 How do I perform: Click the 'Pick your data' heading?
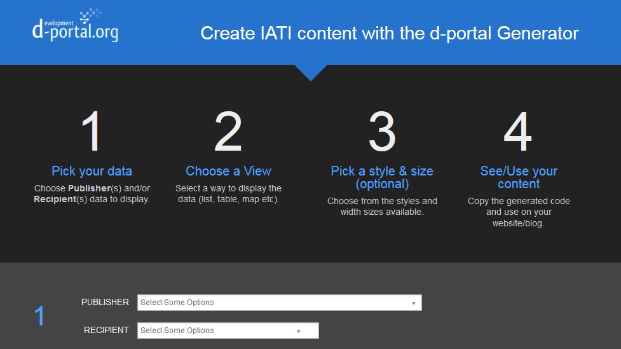click(92, 171)
